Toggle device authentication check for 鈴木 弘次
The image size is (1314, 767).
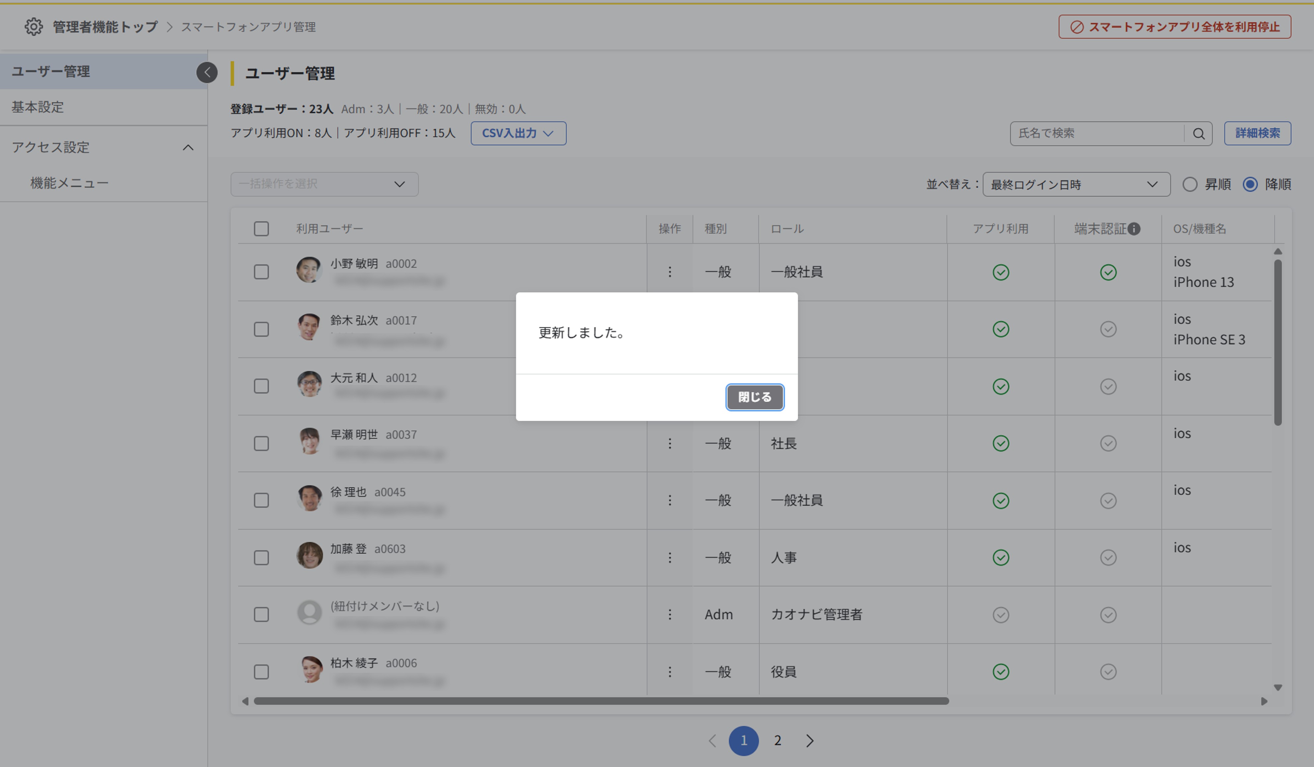[x=1108, y=329]
